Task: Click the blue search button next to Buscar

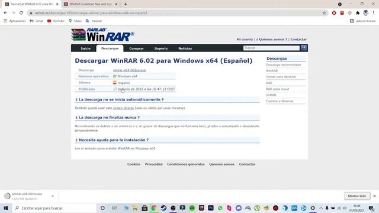Action: pos(304,48)
